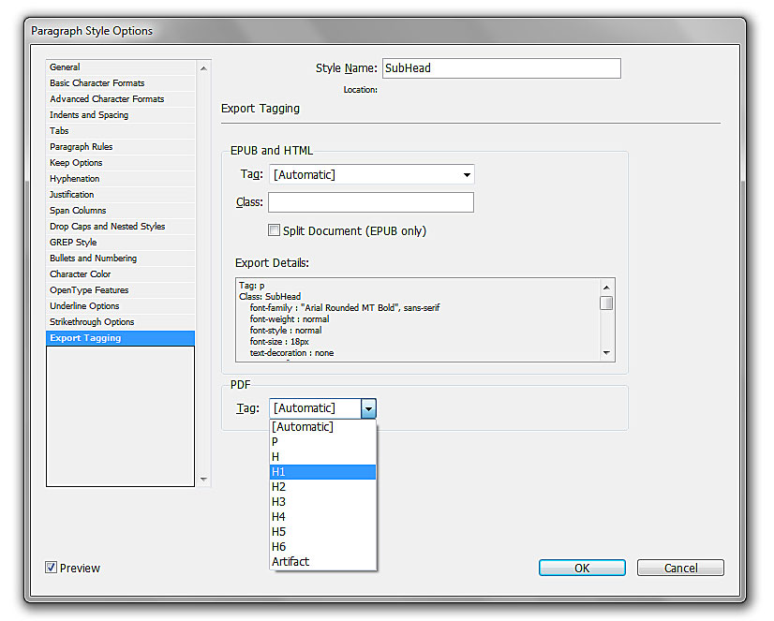Collapse the PDF Tag dropdown arrow
774x621 pixels.
pyautogui.click(x=369, y=408)
